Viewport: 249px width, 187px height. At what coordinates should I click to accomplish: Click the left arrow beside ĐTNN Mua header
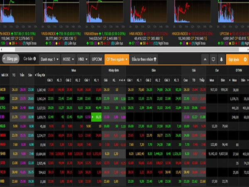[230, 80]
